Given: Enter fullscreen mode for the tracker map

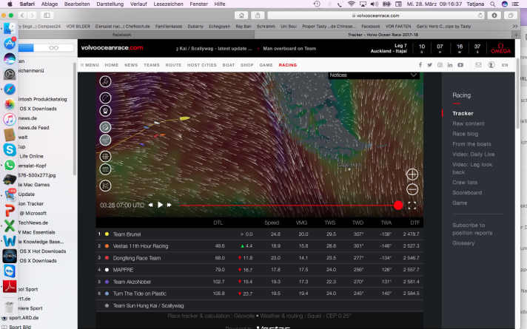Looking at the screenshot, I should pos(412,206).
